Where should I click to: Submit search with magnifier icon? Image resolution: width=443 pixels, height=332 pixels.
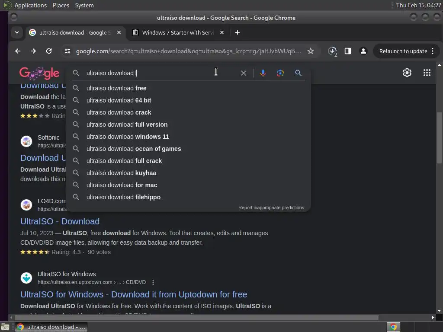click(x=298, y=73)
